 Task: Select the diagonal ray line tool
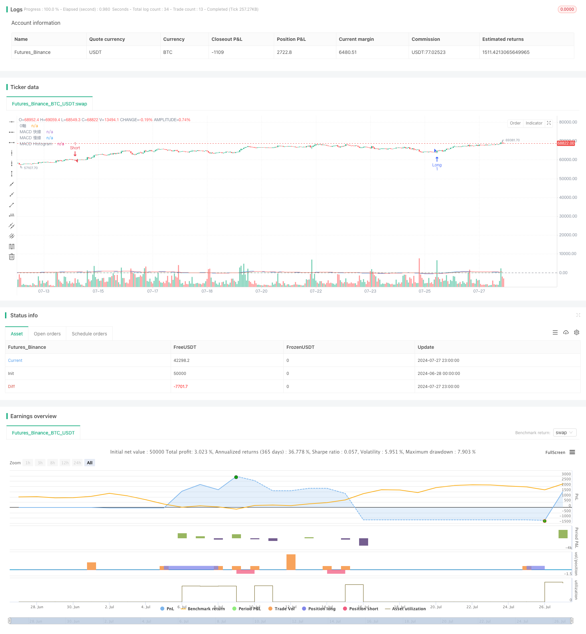[x=12, y=194]
